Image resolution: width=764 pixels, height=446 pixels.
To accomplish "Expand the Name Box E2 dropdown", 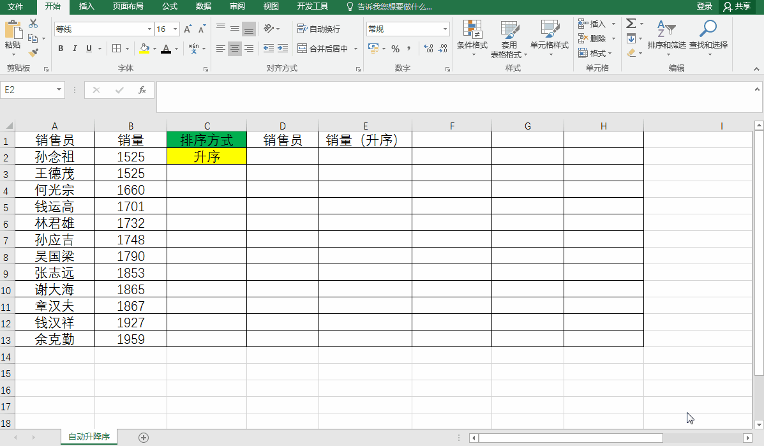I will [59, 89].
